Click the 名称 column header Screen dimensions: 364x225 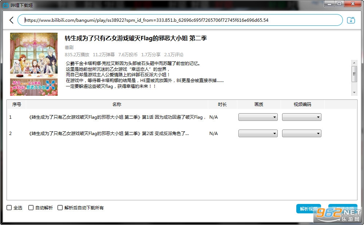pos(117,105)
